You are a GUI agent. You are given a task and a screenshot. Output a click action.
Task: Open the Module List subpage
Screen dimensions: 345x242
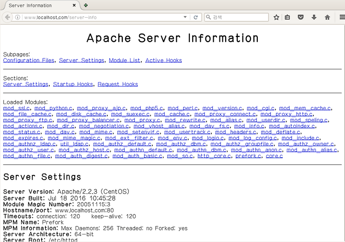tap(125, 60)
